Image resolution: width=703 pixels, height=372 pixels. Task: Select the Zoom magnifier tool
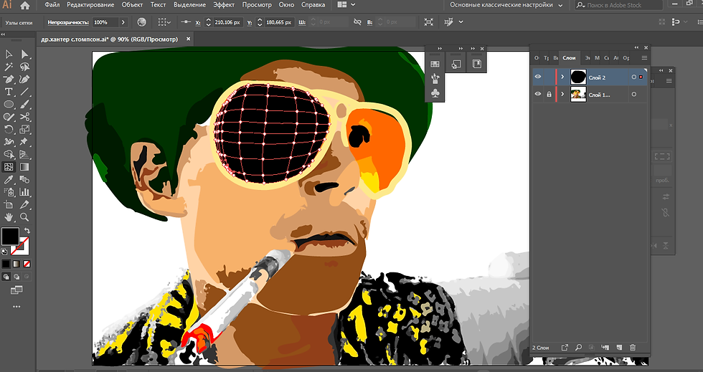click(24, 217)
